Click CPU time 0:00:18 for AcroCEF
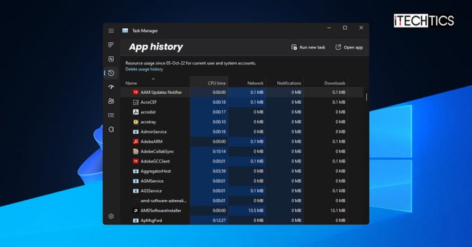The height and width of the screenshot is (247, 472). [x=219, y=102]
